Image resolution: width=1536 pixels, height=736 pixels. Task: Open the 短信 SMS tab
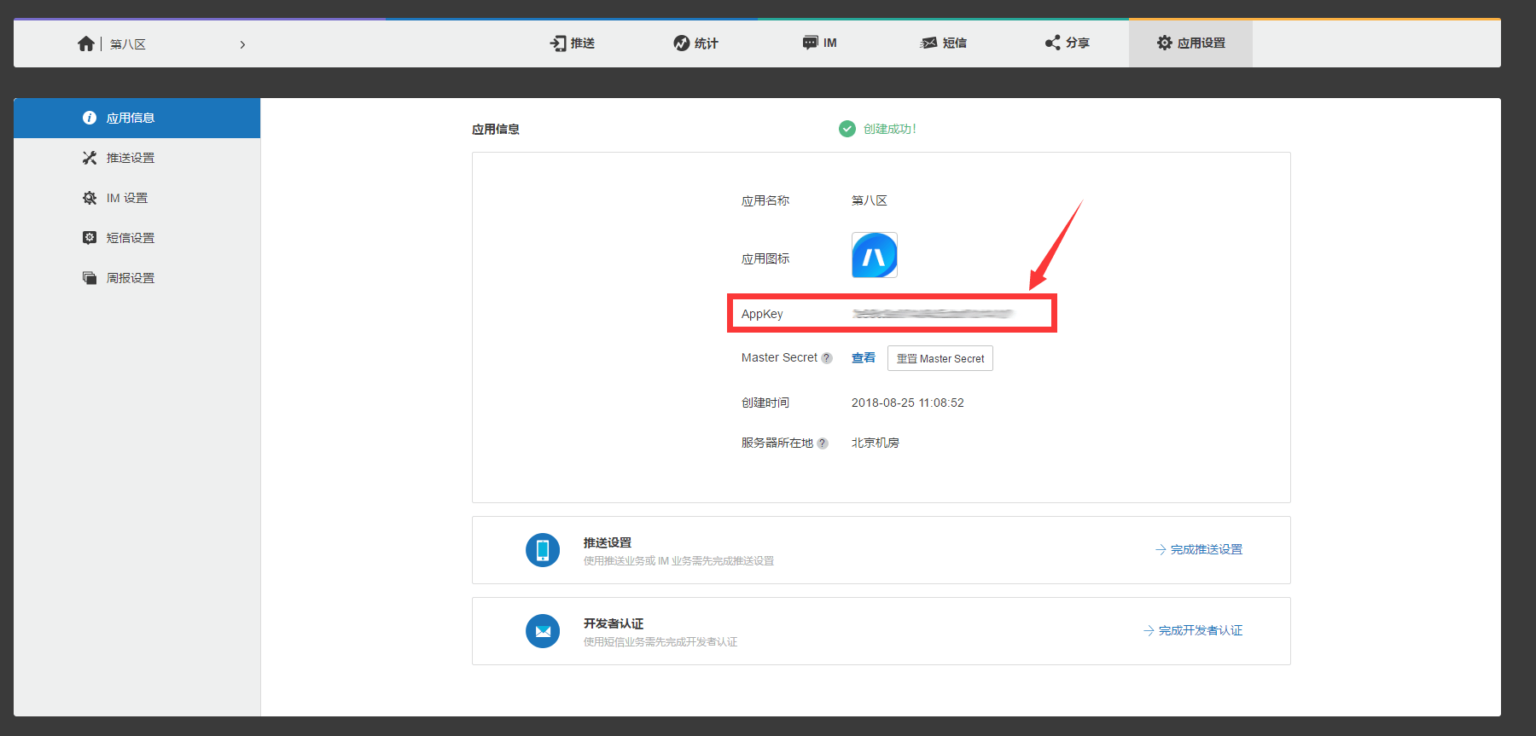point(943,43)
